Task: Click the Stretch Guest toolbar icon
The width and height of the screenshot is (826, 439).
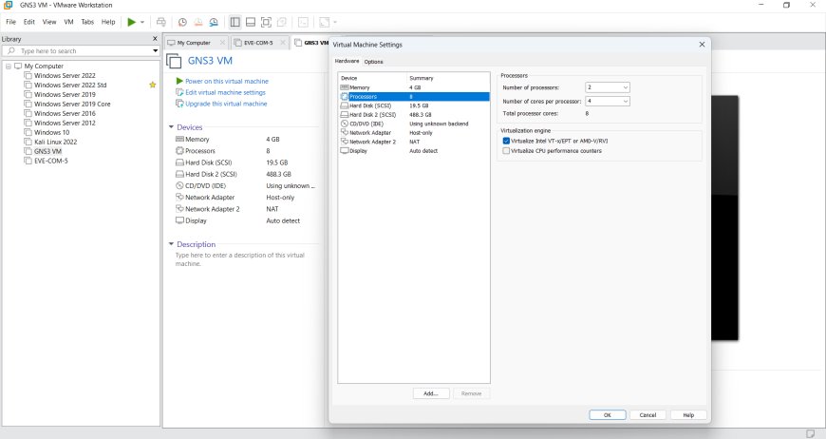Action: [325, 22]
